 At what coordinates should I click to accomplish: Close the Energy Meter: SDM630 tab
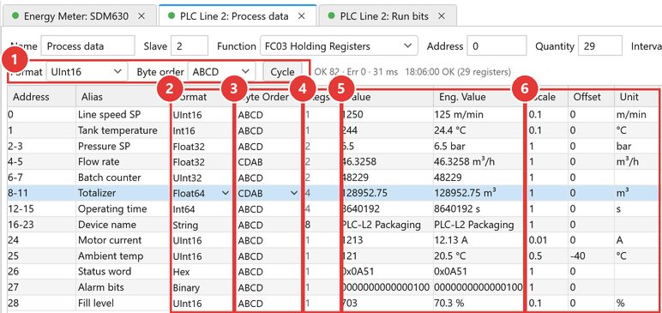pos(141,16)
